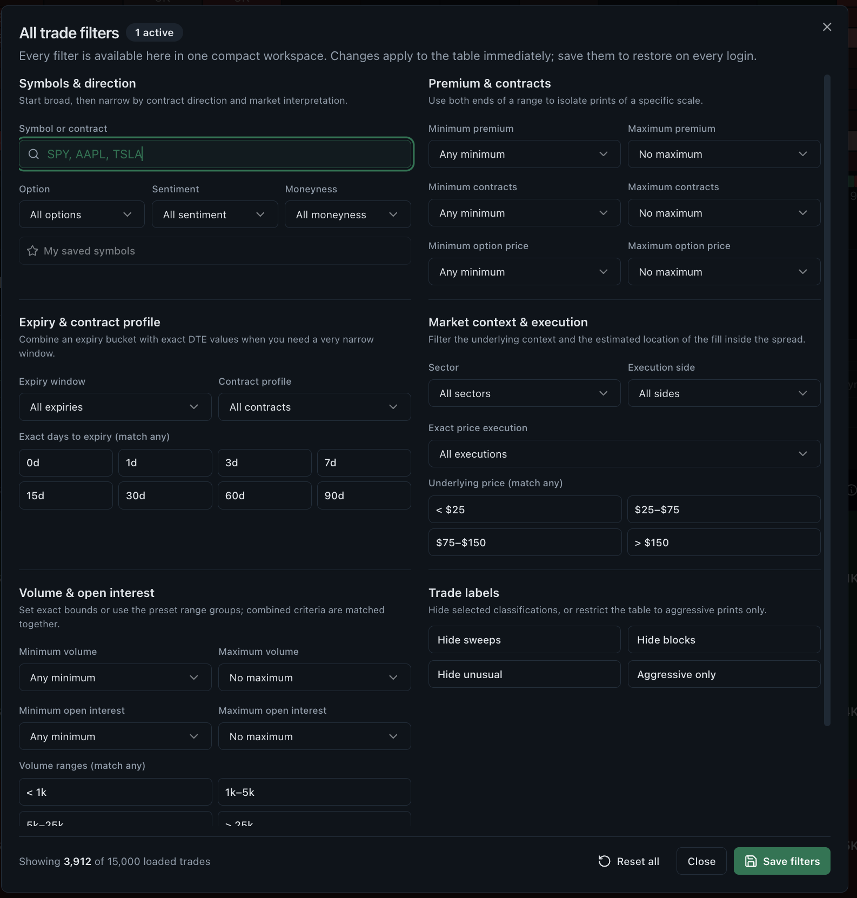Click the floppy disk icon on Save filters
The height and width of the screenshot is (898, 857).
tap(751, 861)
